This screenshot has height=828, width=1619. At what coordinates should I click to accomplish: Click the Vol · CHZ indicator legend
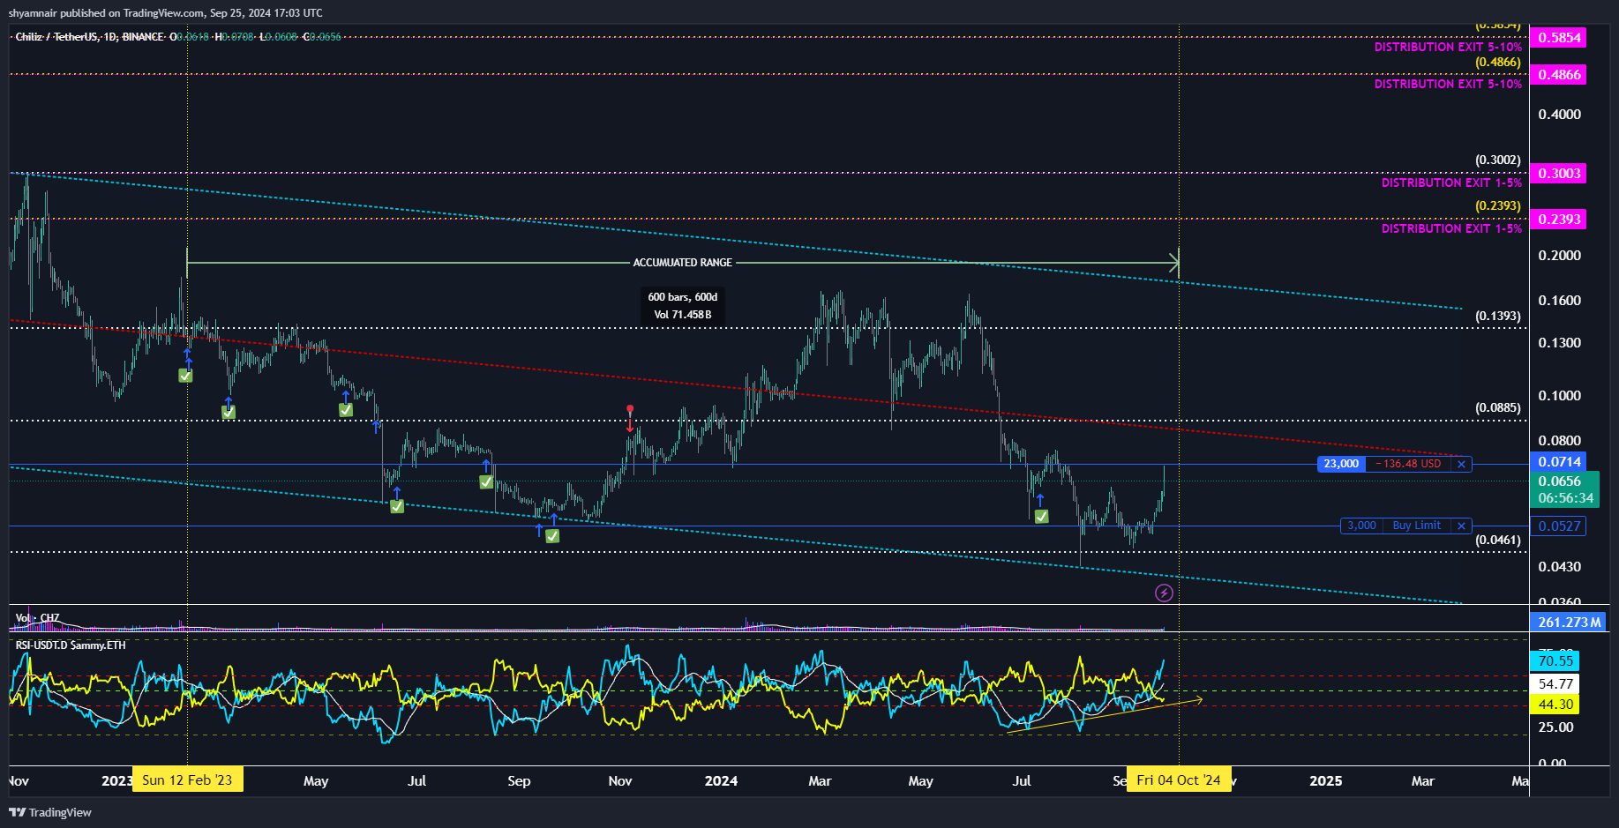point(38,618)
